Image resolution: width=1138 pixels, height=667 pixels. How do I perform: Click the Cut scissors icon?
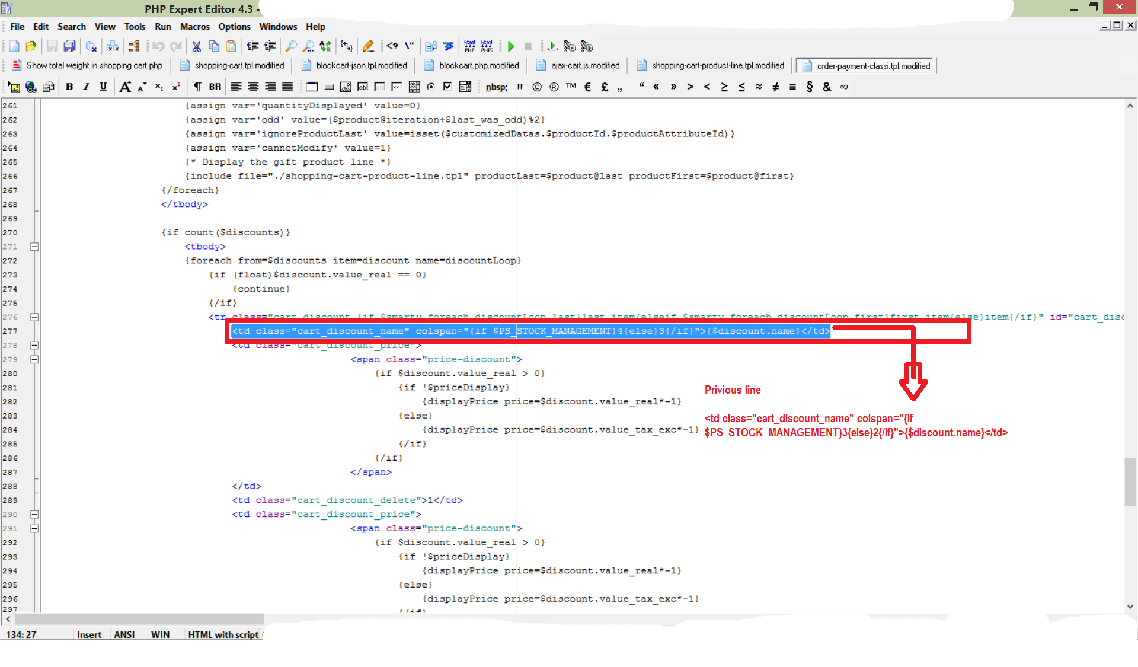click(x=197, y=46)
